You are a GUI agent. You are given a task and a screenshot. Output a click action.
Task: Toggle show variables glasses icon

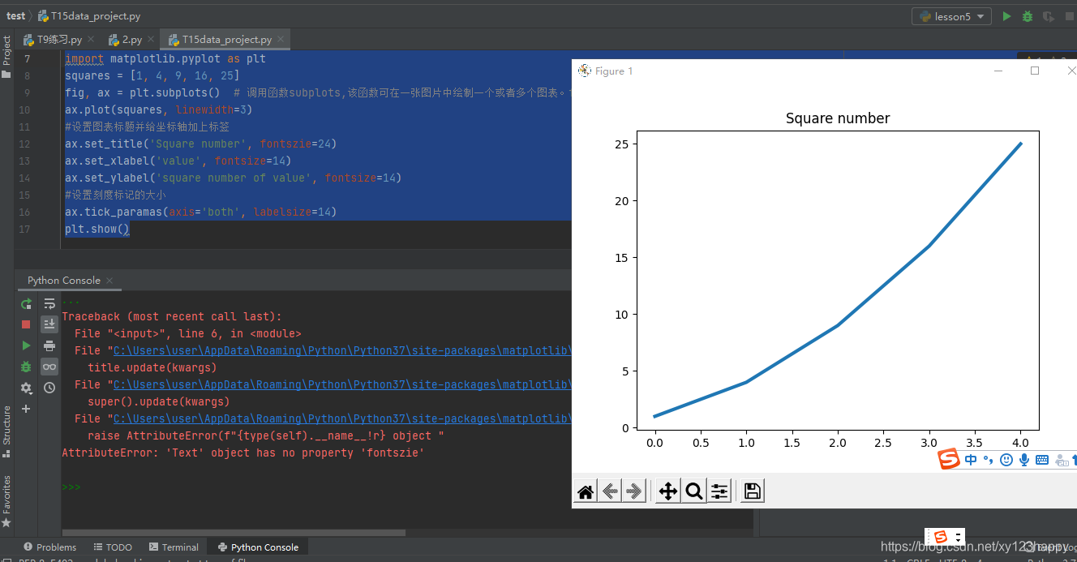pyautogui.click(x=49, y=367)
